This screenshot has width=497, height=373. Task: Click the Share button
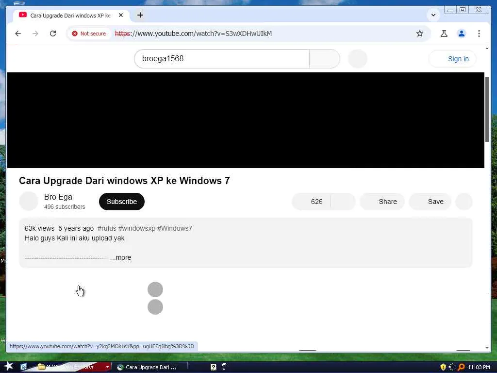point(382,202)
